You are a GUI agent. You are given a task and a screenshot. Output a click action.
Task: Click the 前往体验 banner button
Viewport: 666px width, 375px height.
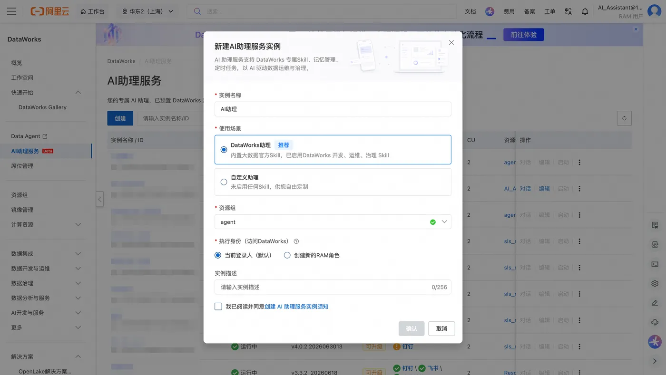(524, 35)
